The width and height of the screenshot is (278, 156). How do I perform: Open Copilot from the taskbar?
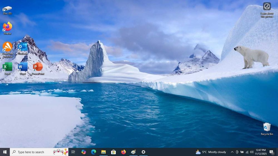click(83, 152)
